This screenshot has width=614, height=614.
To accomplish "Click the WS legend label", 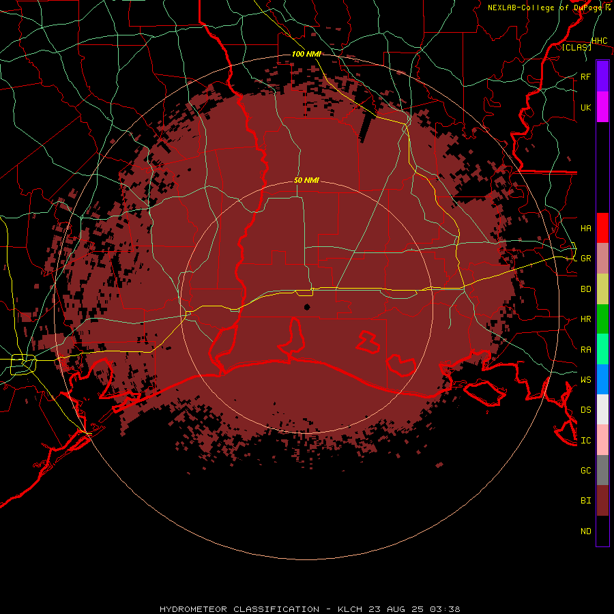I will tap(585, 379).
